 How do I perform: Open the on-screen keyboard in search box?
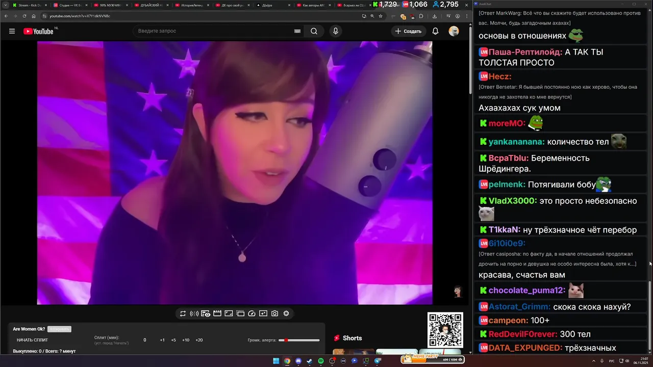tap(297, 31)
